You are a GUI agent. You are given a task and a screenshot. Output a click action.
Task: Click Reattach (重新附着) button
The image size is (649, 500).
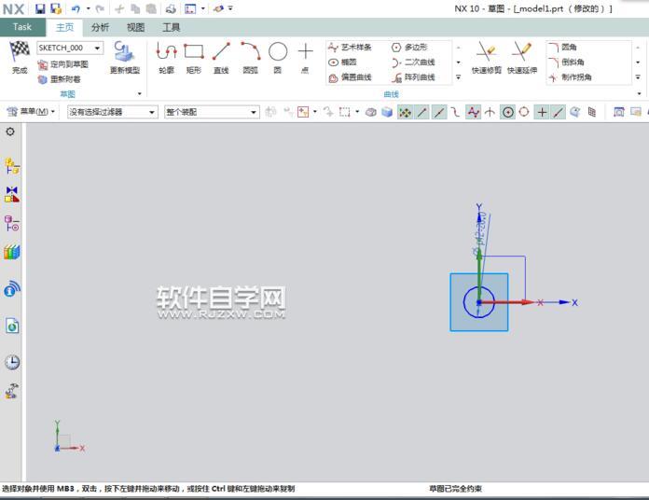[x=59, y=79]
